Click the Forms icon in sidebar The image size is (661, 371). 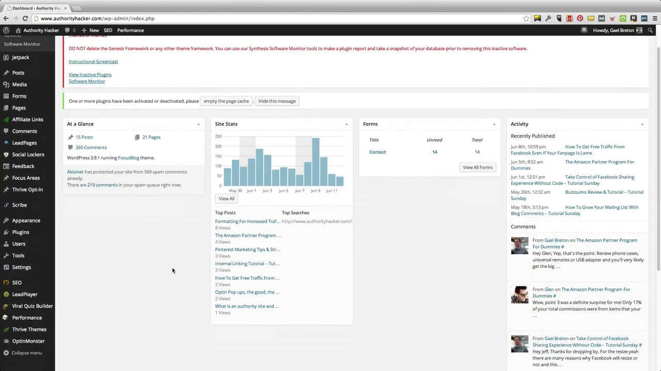click(x=6, y=96)
